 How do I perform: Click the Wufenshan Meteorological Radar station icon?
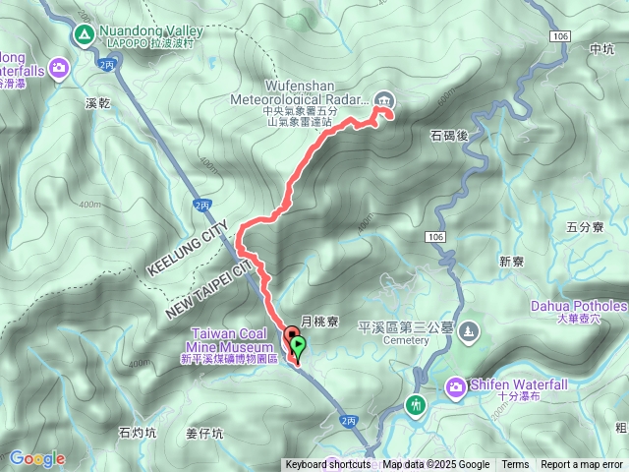[384, 100]
